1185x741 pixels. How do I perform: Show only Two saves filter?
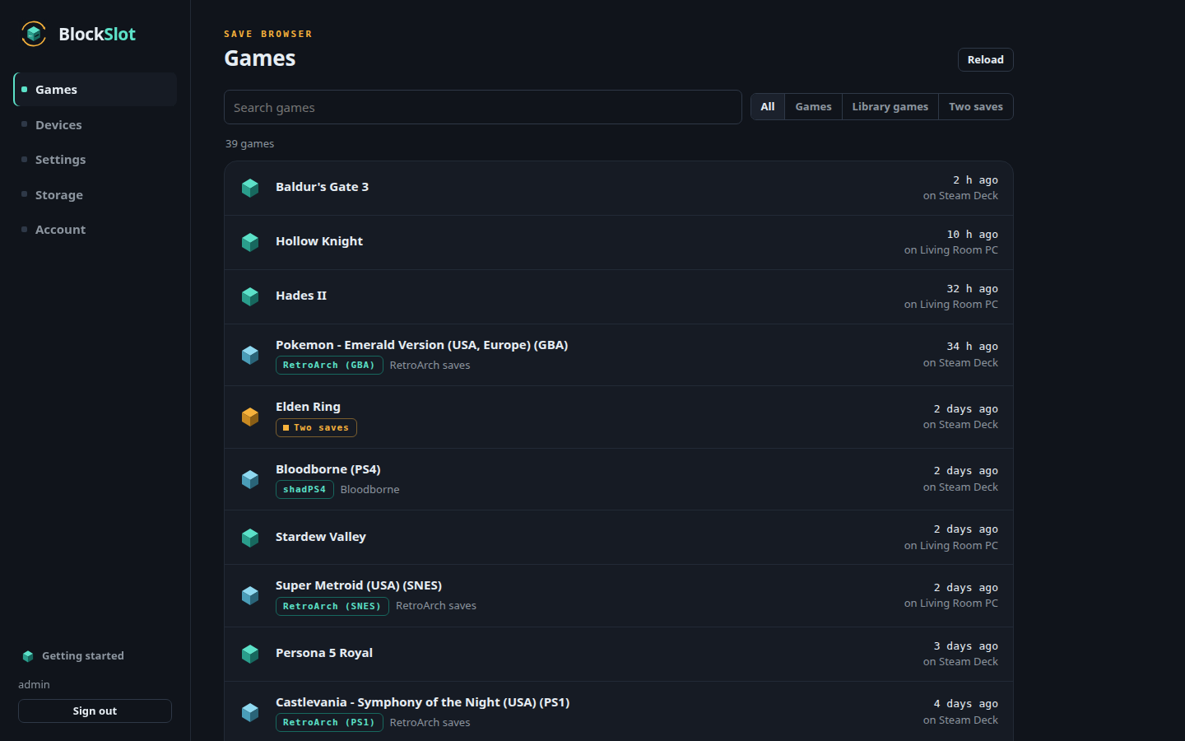tap(976, 107)
